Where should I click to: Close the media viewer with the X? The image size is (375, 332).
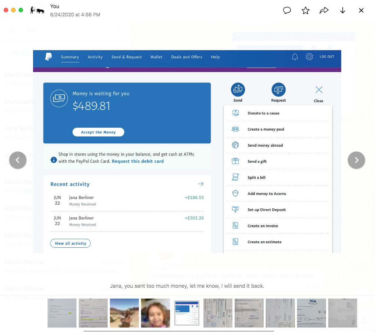click(361, 10)
